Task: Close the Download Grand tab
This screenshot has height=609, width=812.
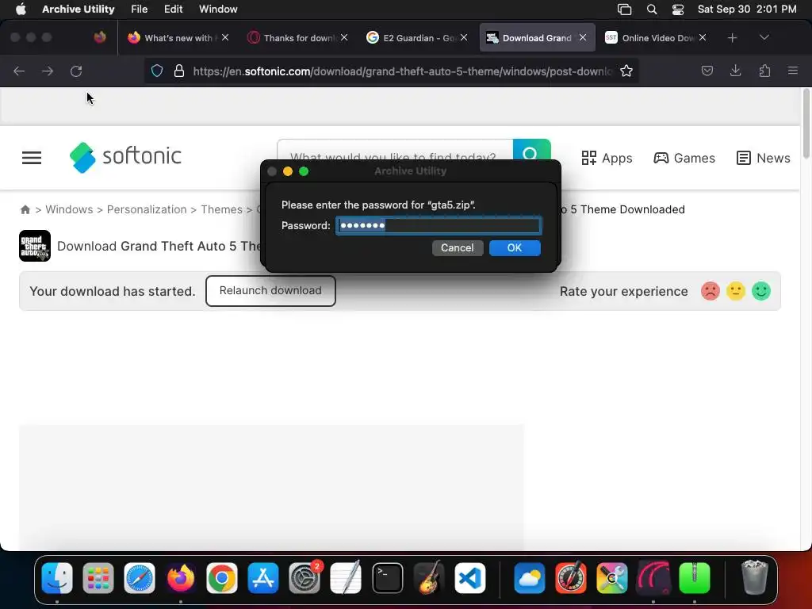Action: (x=583, y=37)
